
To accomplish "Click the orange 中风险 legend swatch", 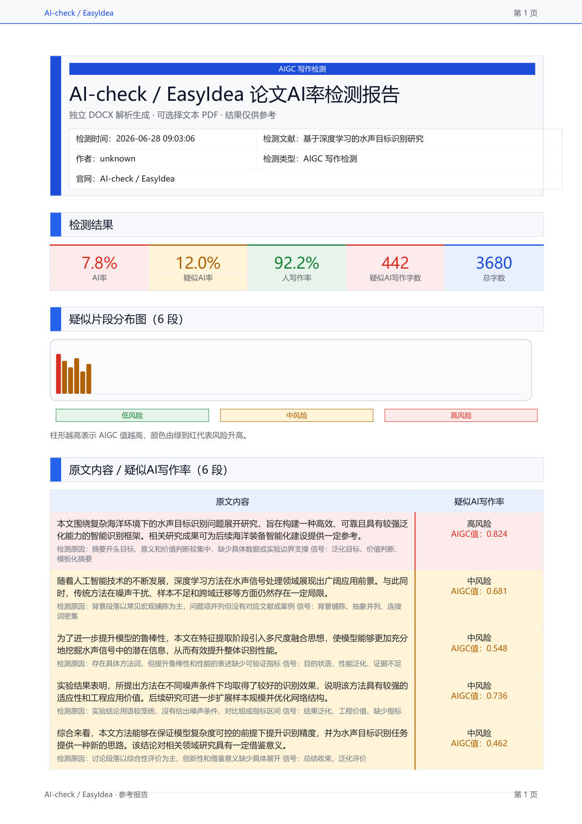I will pos(297,415).
